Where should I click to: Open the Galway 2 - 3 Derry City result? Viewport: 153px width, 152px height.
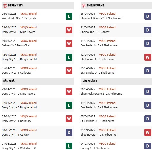click(15, 45)
